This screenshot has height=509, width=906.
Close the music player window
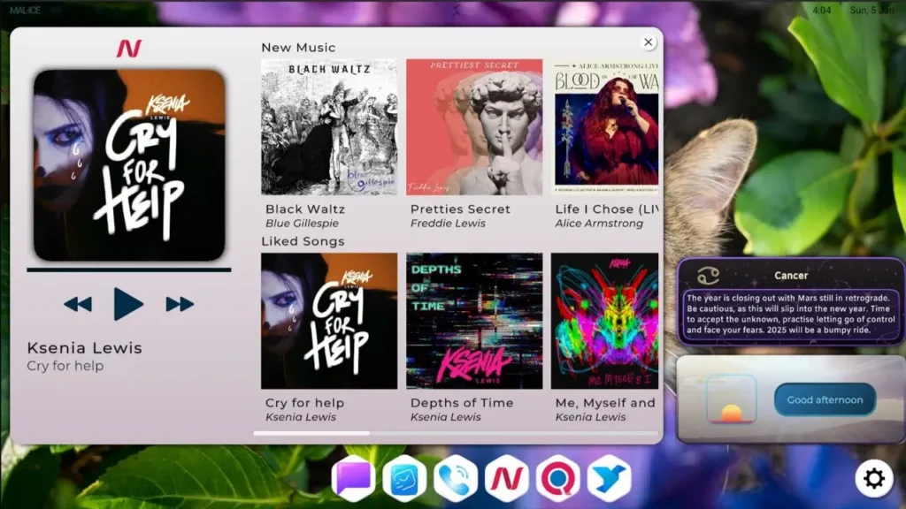[x=649, y=42]
